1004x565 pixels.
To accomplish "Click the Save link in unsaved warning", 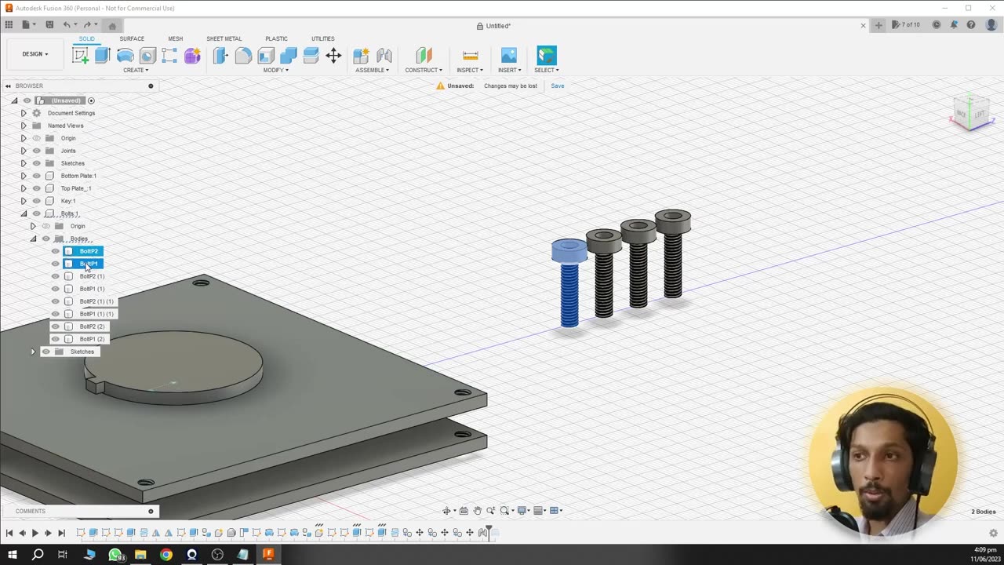I will click(x=557, y=86).
